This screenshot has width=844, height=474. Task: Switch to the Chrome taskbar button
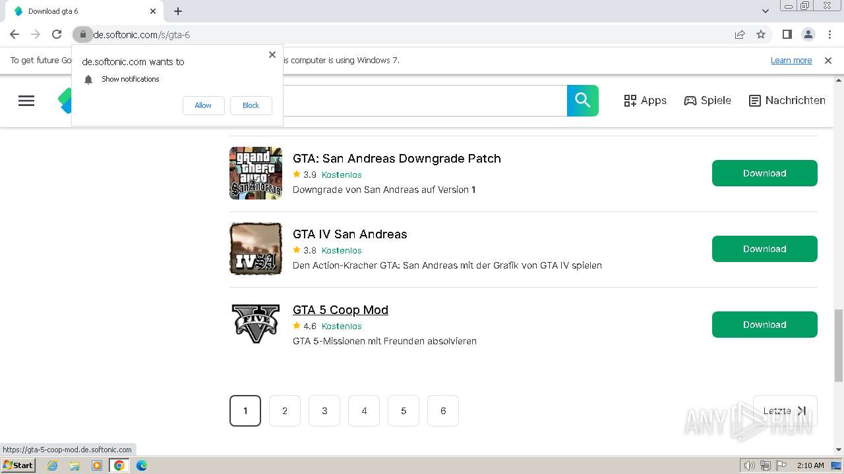click(x=119, y=465)
